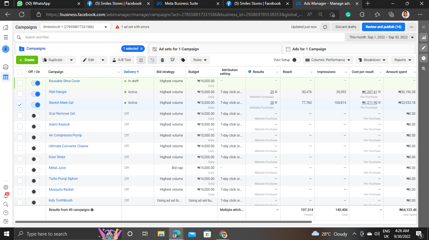
Task: Open Microsoft Edge from the taskbar
Action: point(176,234)
